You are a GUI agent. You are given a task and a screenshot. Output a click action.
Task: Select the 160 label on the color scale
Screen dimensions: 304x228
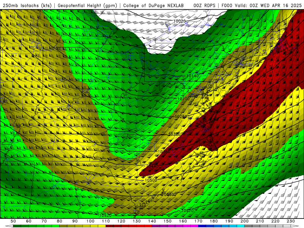[183, 221]
